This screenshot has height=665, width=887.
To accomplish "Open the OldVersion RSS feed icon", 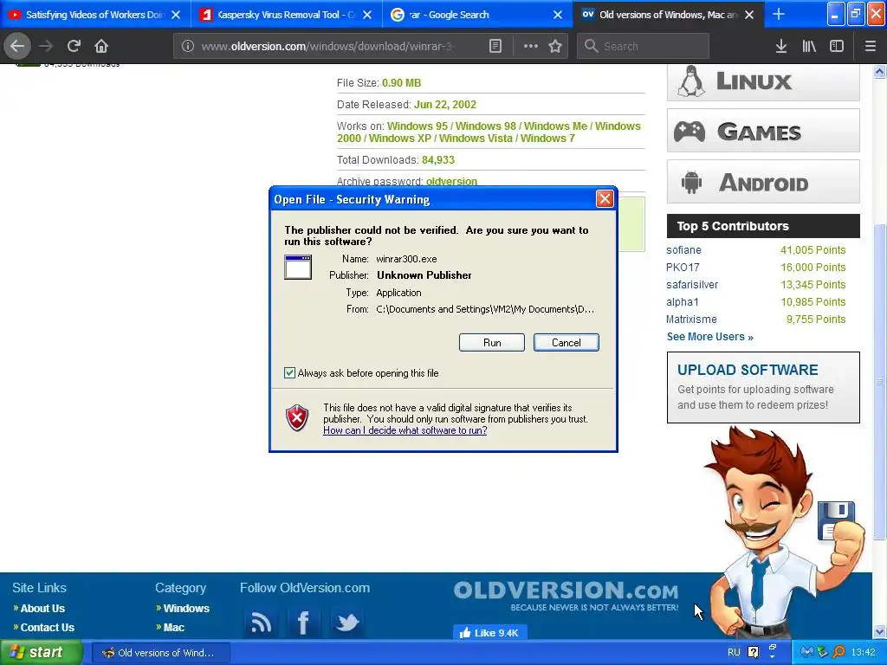I will coord(260,623).
